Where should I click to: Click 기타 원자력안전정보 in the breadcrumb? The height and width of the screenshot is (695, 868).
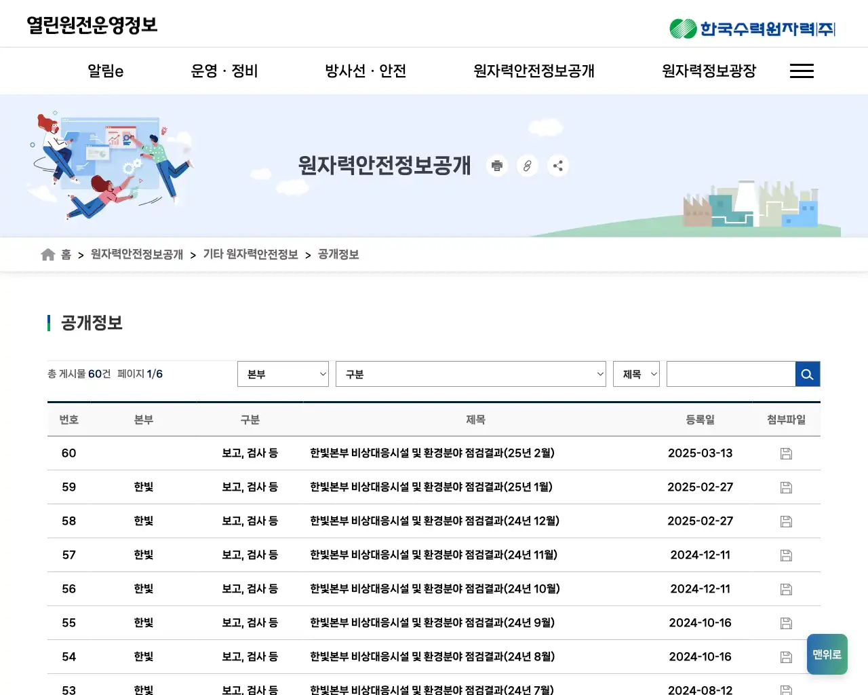[251, 255]
